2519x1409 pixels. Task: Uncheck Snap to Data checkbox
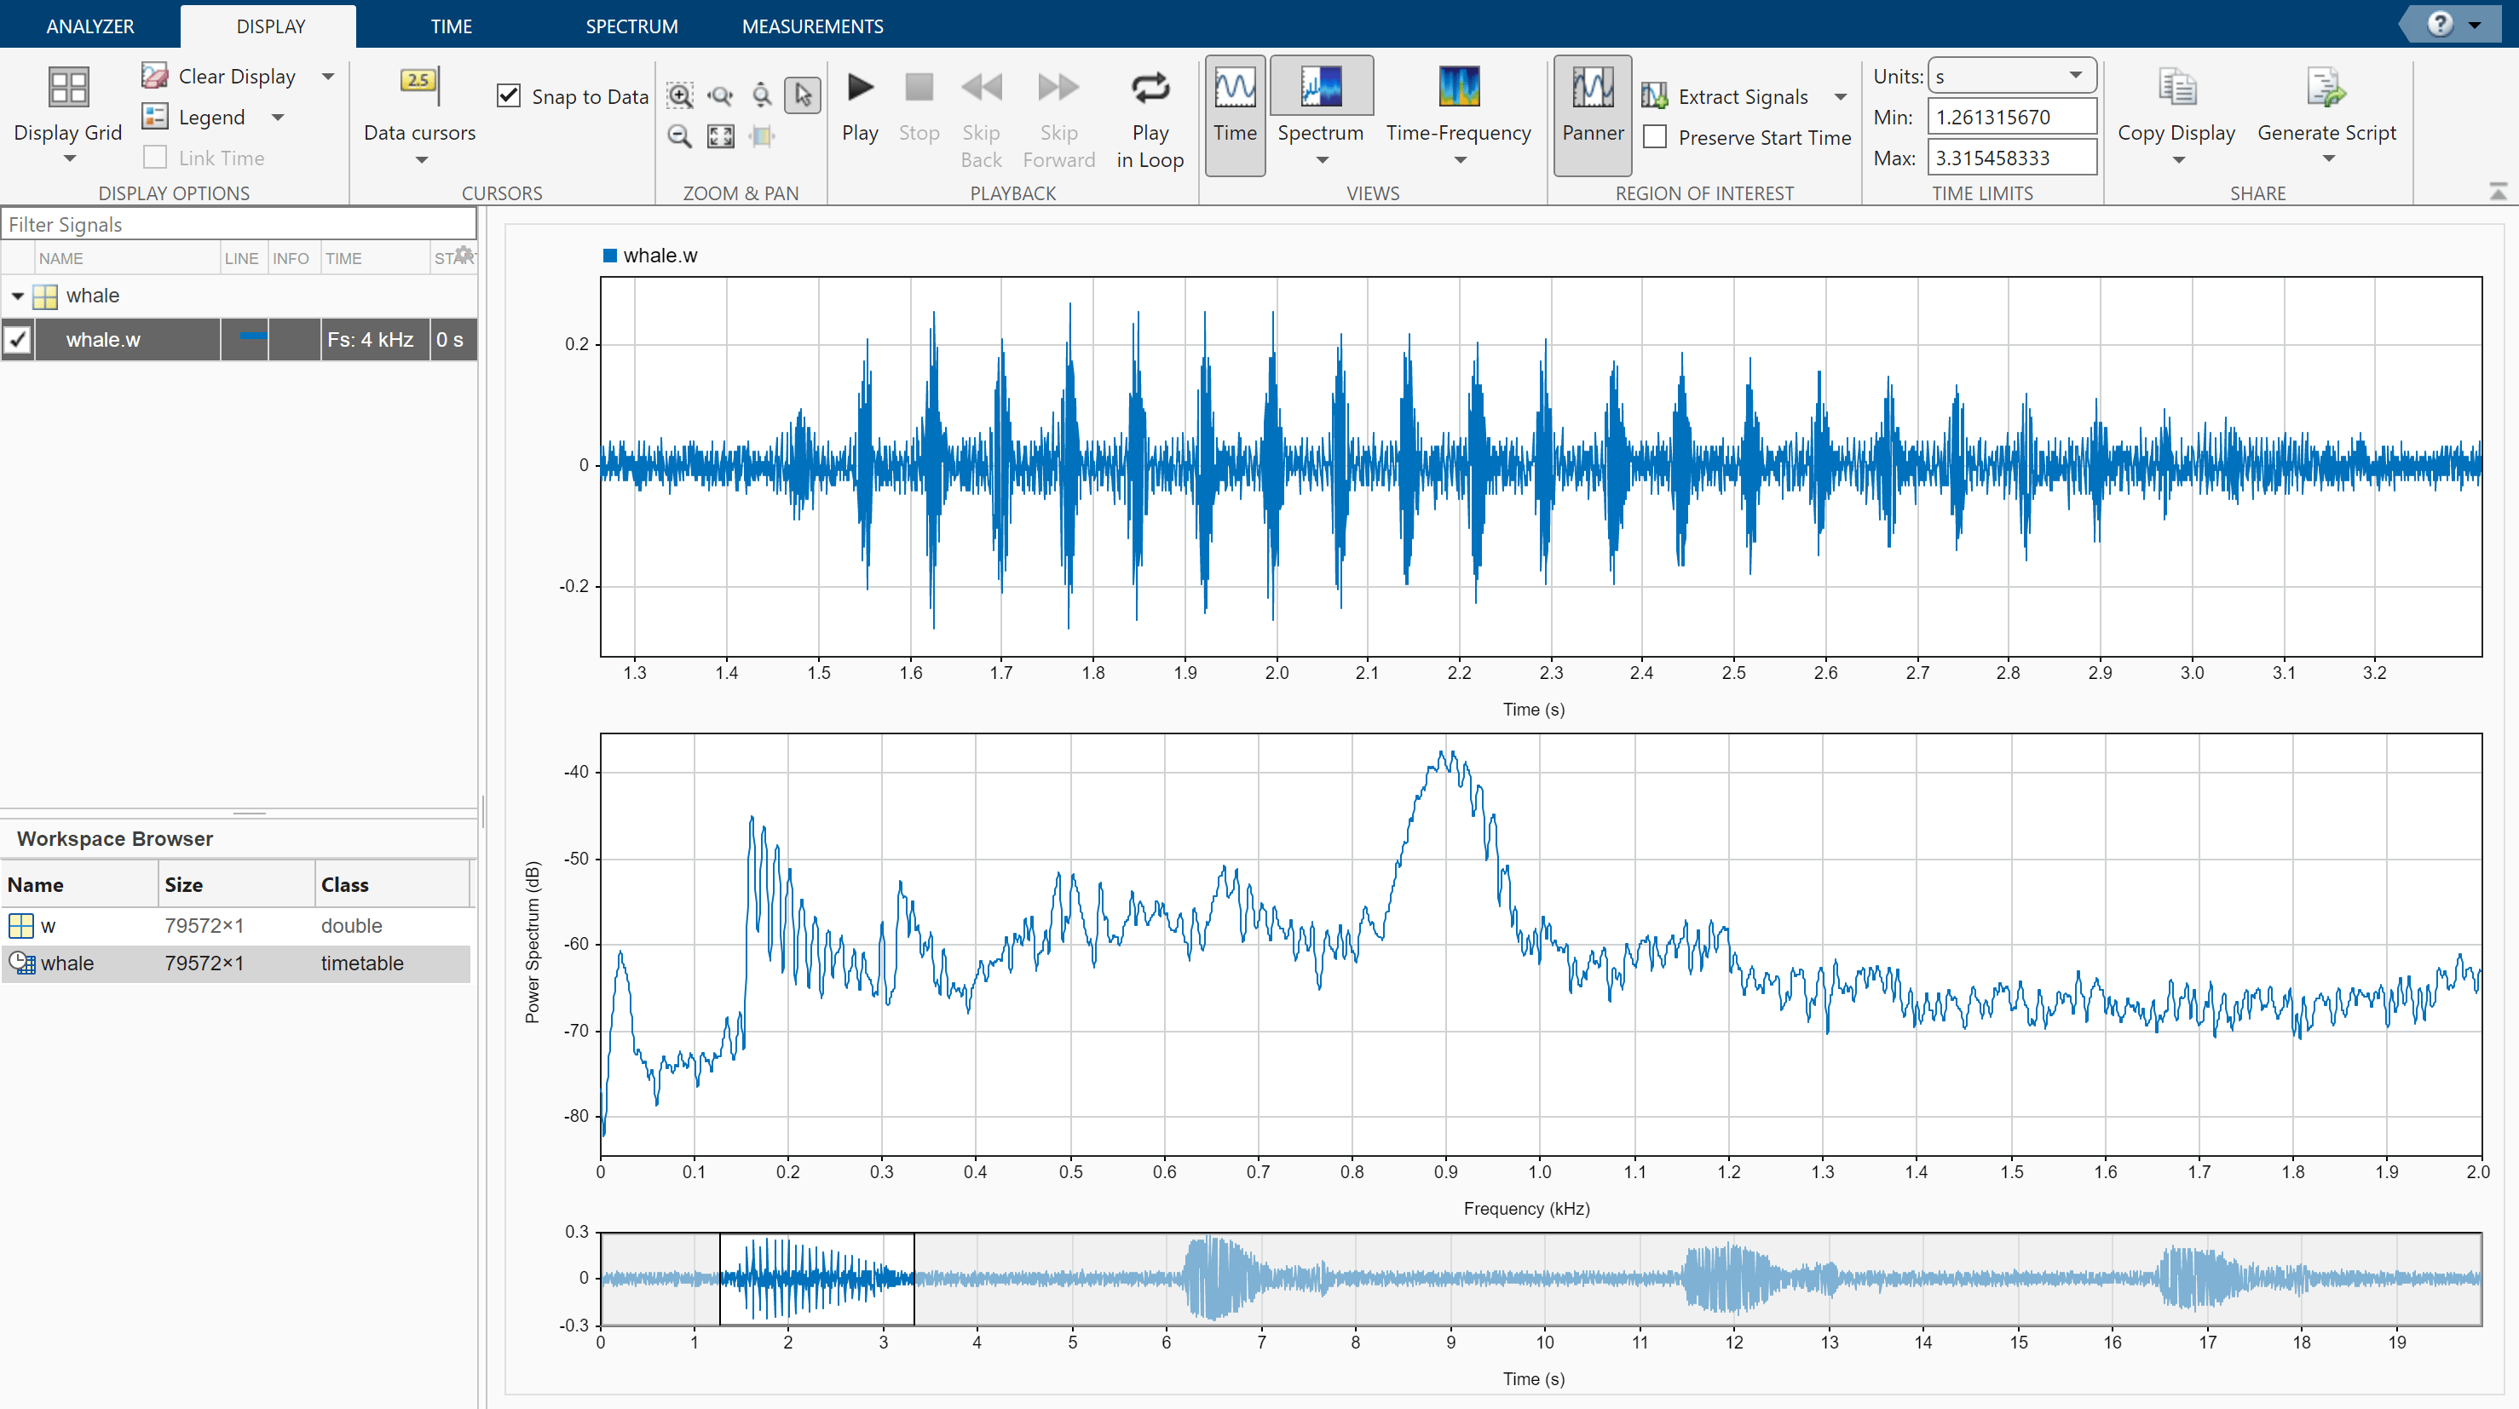(x=509, y=95)
